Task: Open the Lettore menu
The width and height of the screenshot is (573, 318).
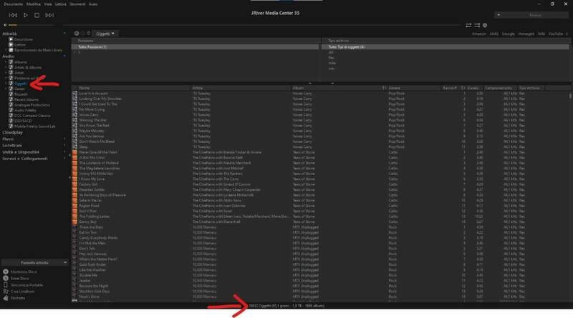Action: coord(61,4)
